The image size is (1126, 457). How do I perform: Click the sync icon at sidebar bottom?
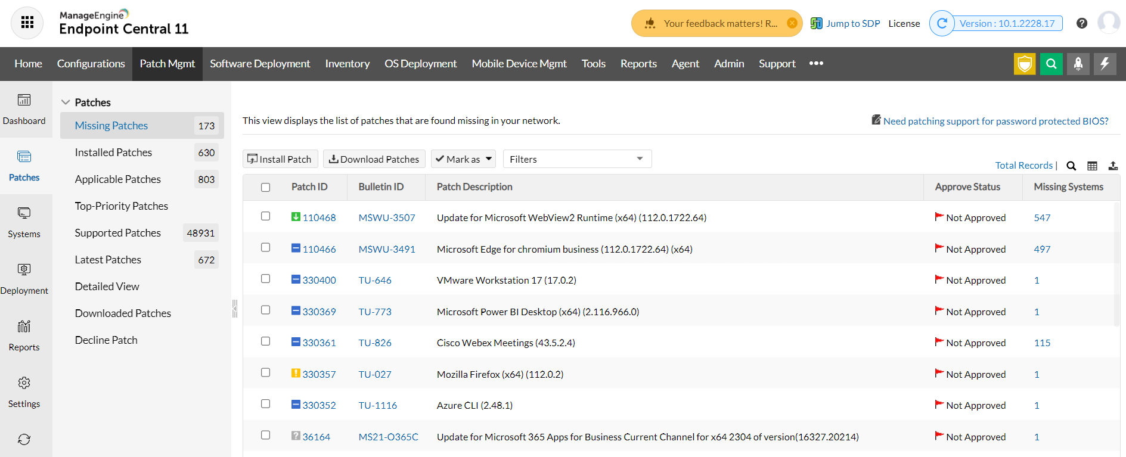point(24,440)
